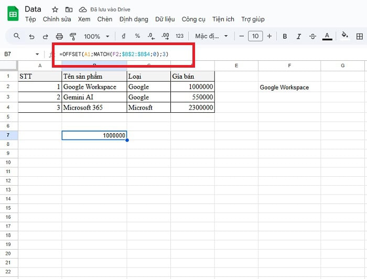Select the paint format tool
The width and height of the screenshot is (367, 279).
click(73, 36)
